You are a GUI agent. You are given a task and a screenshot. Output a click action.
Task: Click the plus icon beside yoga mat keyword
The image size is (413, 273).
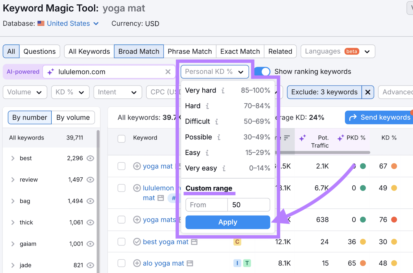click(137, 166)
